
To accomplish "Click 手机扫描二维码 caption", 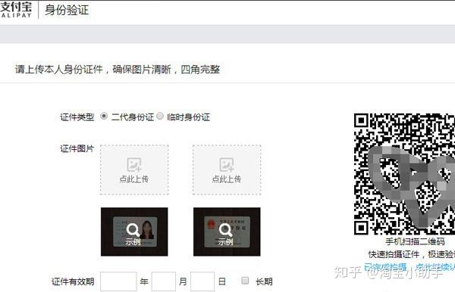I will pos(415,241).
